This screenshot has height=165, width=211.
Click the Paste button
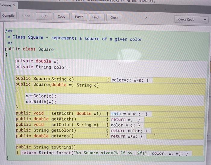[79, 17]
